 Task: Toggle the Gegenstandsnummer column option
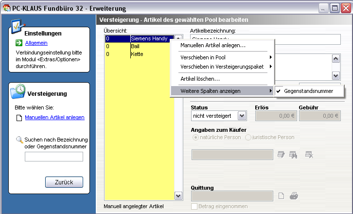[x=308, y=91]
